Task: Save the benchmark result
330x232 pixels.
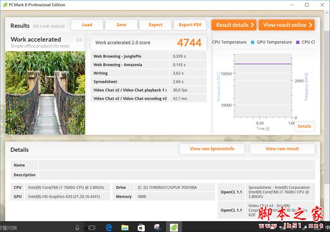Action: point(121,25)
